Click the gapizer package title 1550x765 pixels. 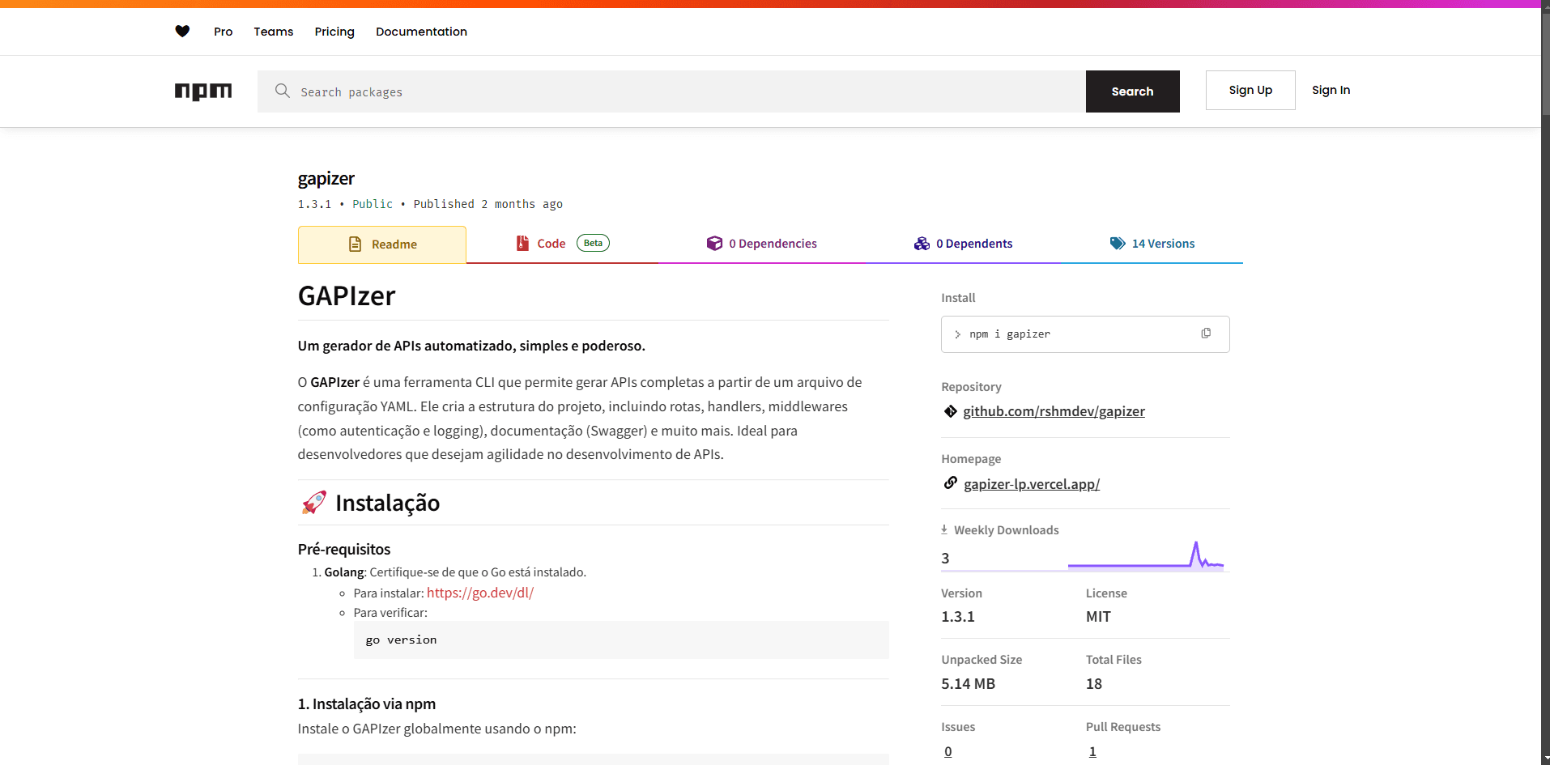326,178
